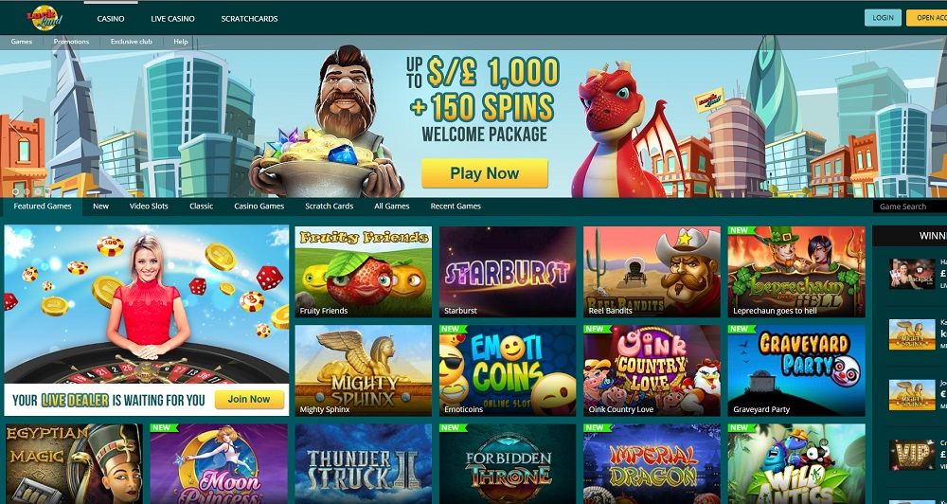
Task: Open the Promotions link
Action: (71, 42)
